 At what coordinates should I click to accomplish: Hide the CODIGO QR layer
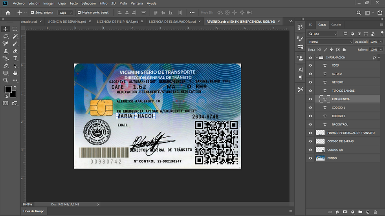pos(310,150)
